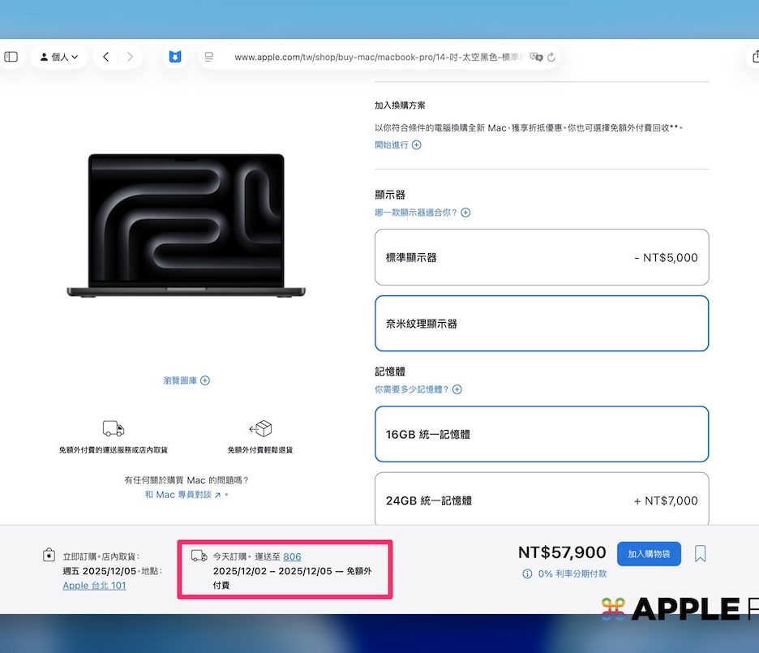Toggle the Safari sidebar icon
759x653 pixels.
[11, 57]
